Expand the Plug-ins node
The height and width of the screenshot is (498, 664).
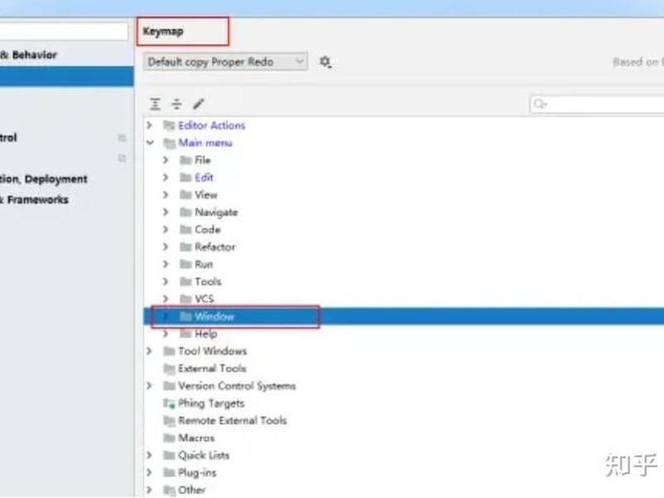[x=149, y=472]
